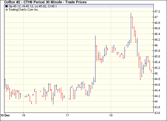Select the 46 price level label
The image size is (167, 121).
(156, 45)
